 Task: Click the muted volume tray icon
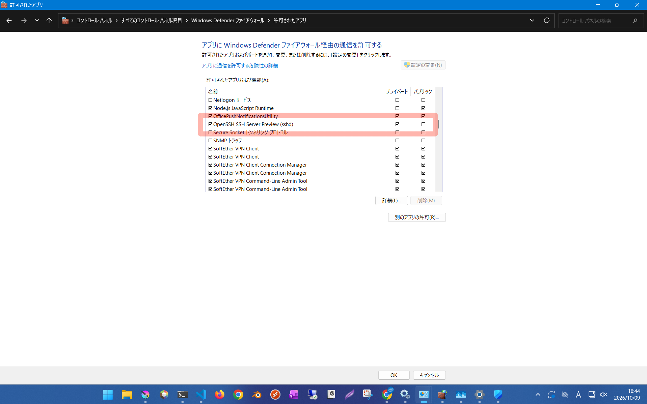click(x=604, y=394)
